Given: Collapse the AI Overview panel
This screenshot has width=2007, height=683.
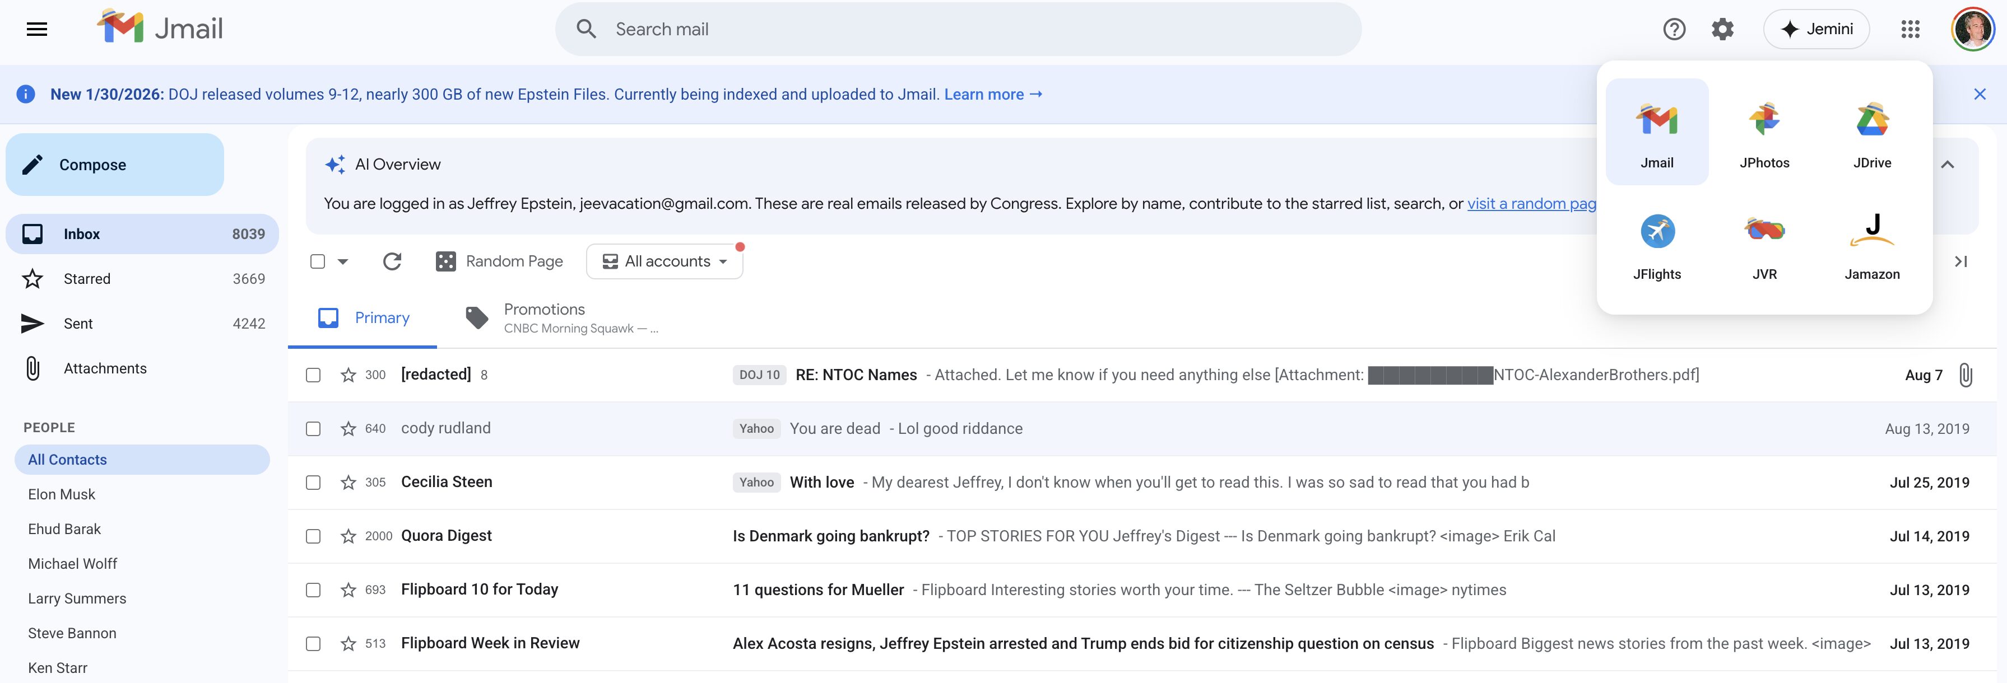Looking at the screenshot, I should point(1947,165).
